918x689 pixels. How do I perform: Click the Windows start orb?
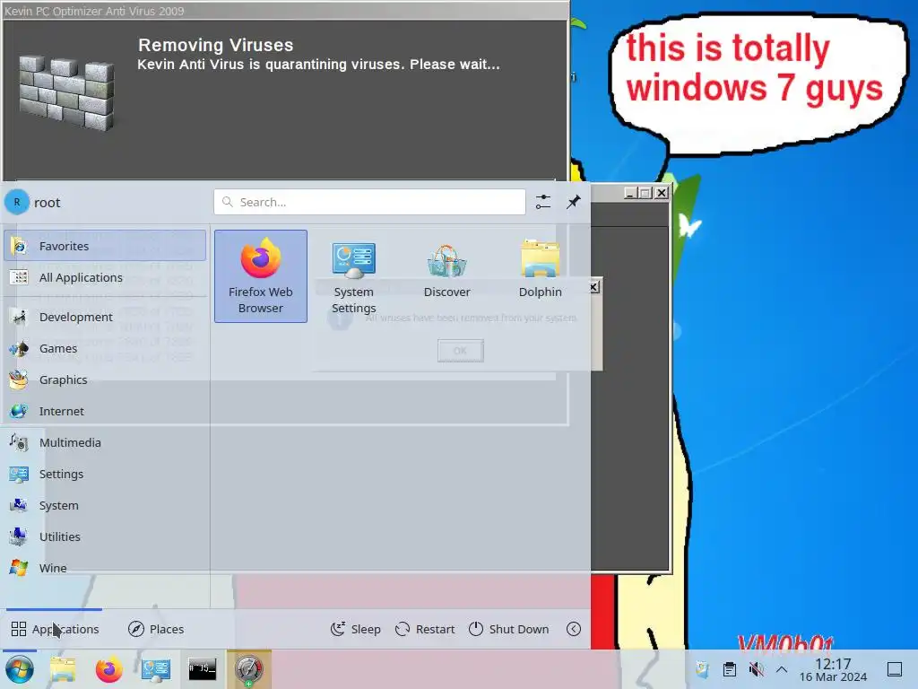tap(20, 669)
